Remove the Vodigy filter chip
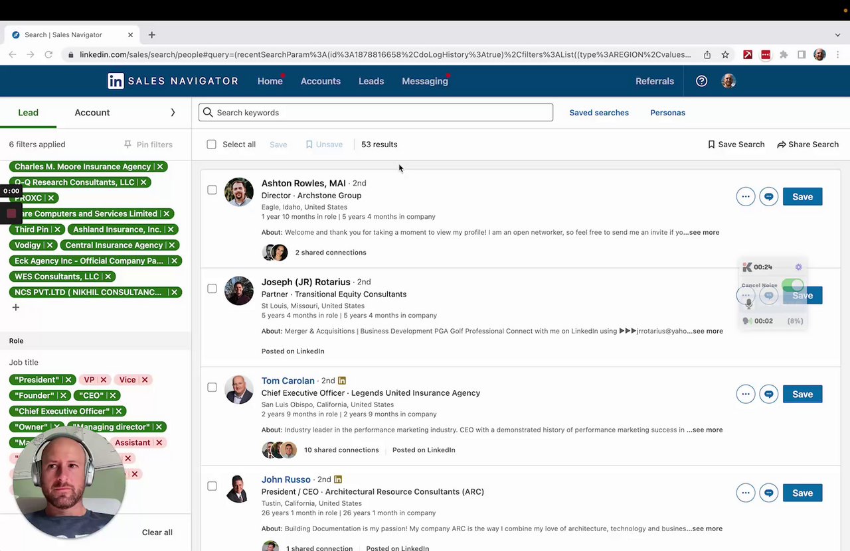 point(50,245)
